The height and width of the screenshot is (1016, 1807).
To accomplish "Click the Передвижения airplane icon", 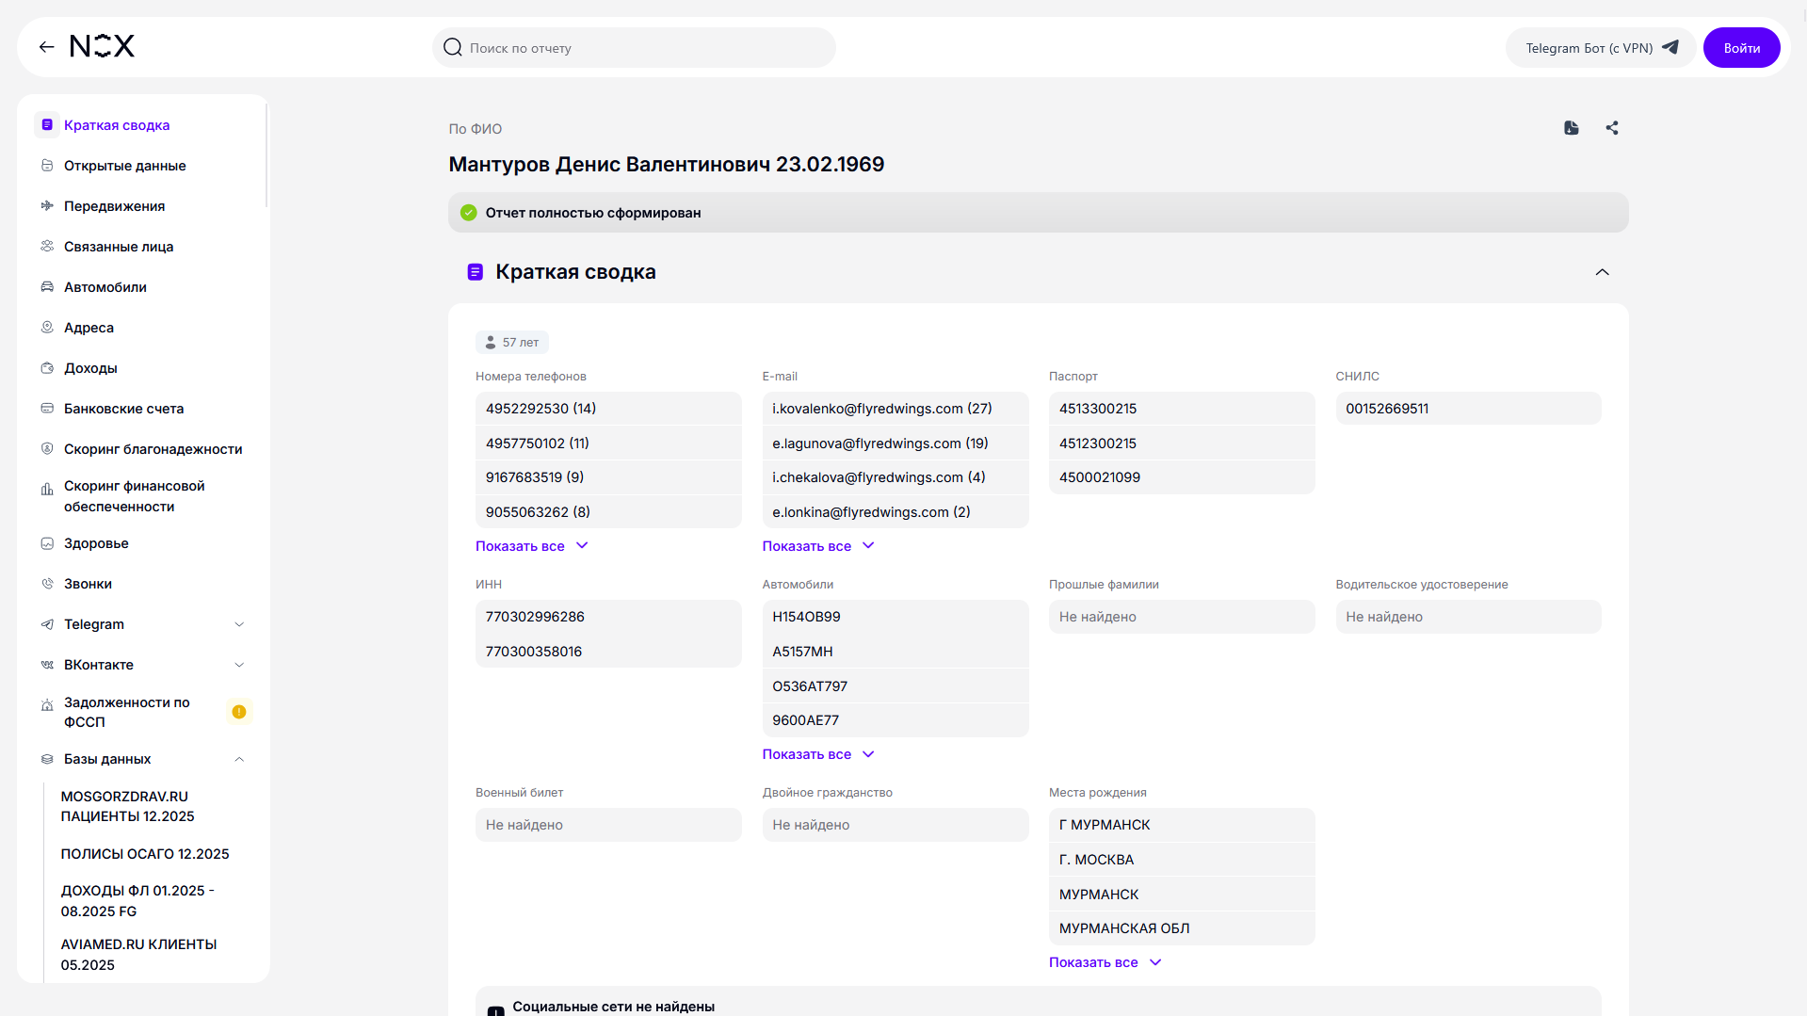I will point(47,206).
